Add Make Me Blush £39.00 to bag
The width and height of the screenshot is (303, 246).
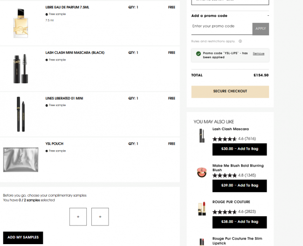tap(240, 186)
